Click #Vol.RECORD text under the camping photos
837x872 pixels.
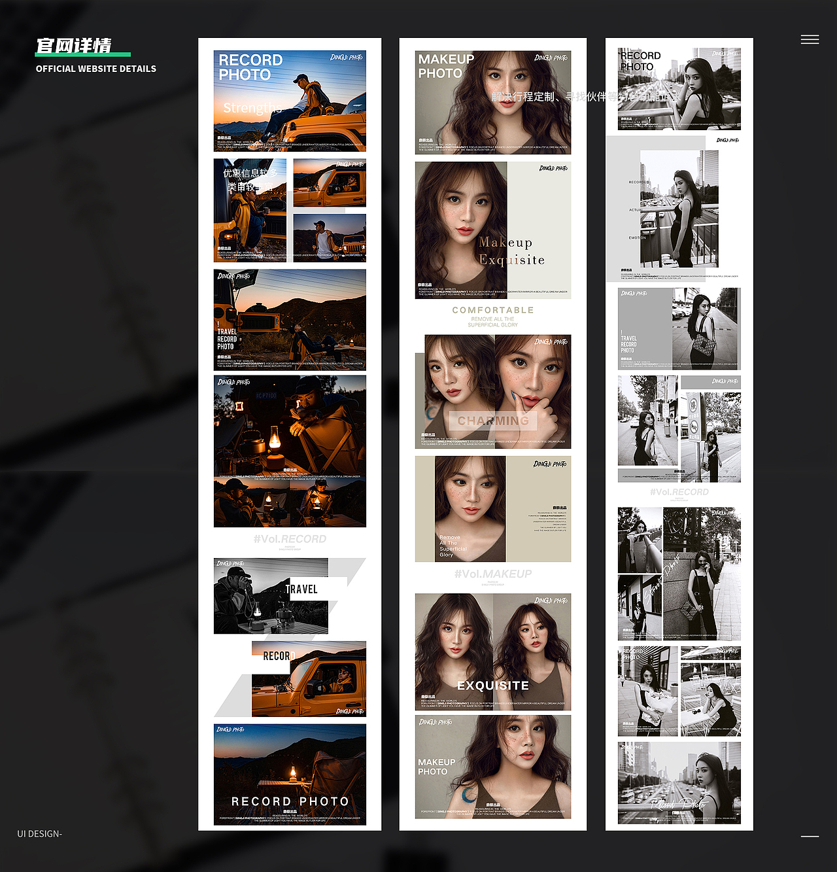coord(290,539)
